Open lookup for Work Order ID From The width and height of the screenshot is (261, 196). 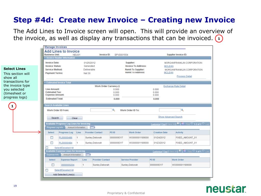pyautogui.click(x=113, y=110)
